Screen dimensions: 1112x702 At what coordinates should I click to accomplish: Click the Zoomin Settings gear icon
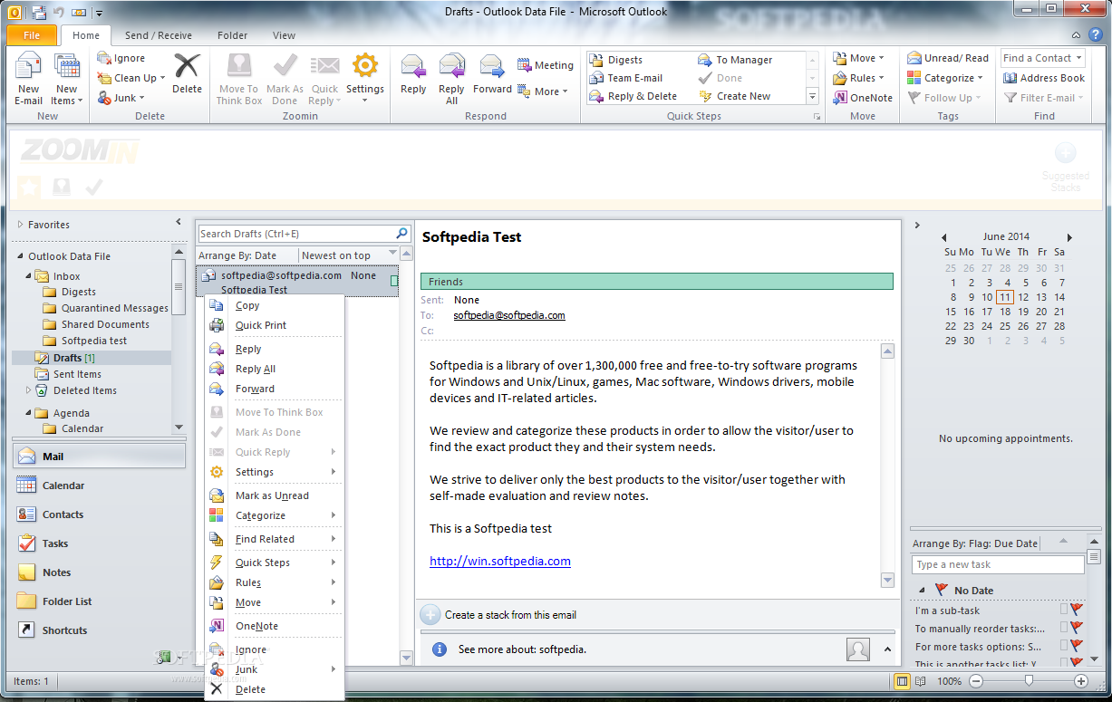tap(365, 65)
